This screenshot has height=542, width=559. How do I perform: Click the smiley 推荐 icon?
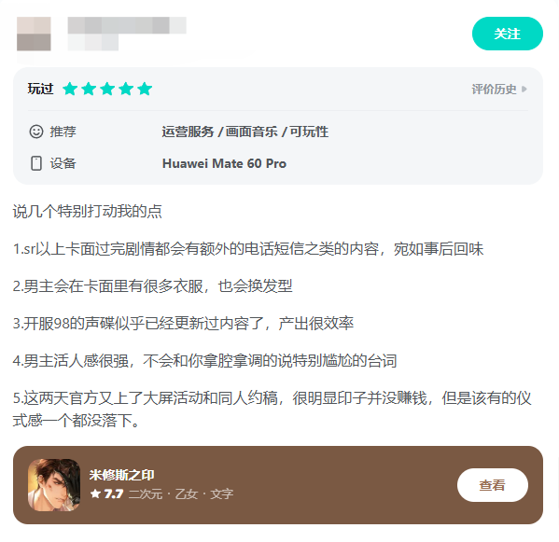pyautogui.click(x=36, y=132)
